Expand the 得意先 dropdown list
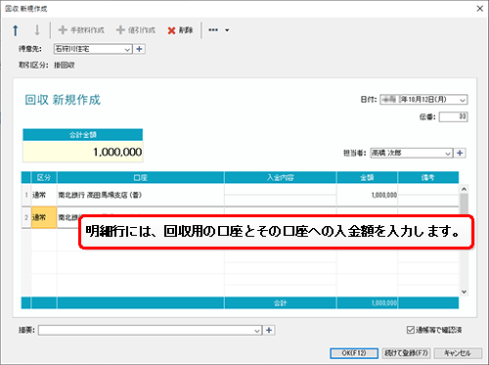The image size is (489, 365). (x=127, y=49)
